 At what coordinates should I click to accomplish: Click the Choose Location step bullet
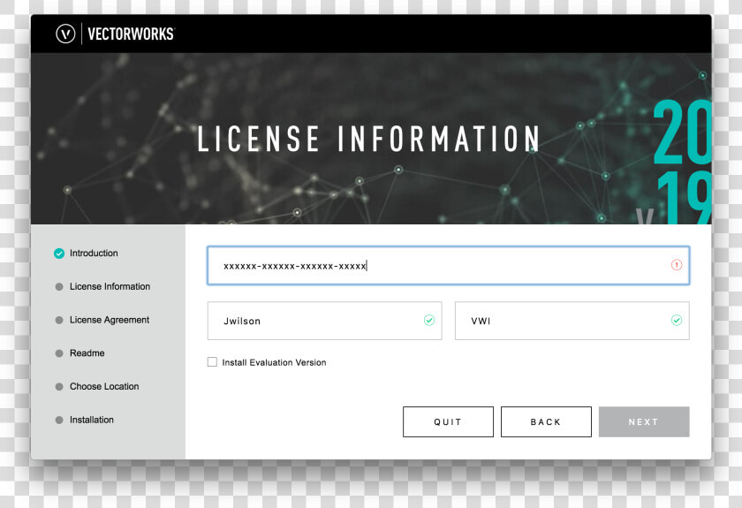(x=59, y=386)
